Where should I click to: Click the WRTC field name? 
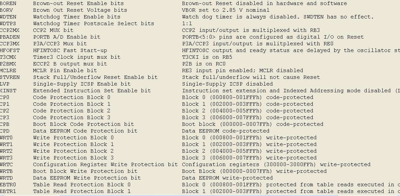tap(6, 164)
